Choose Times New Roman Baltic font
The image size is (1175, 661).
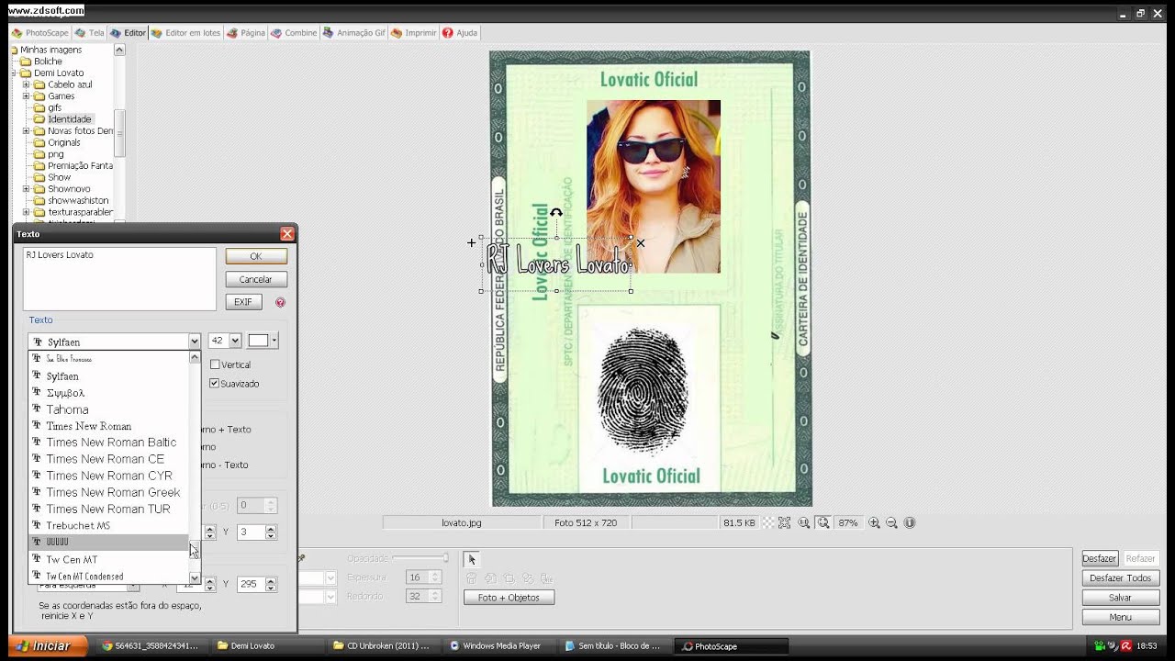click(x=109, y=443)
